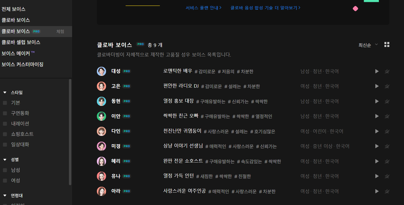Play the 고은 voice sample
404x205 pixels.
click(377, 86)
